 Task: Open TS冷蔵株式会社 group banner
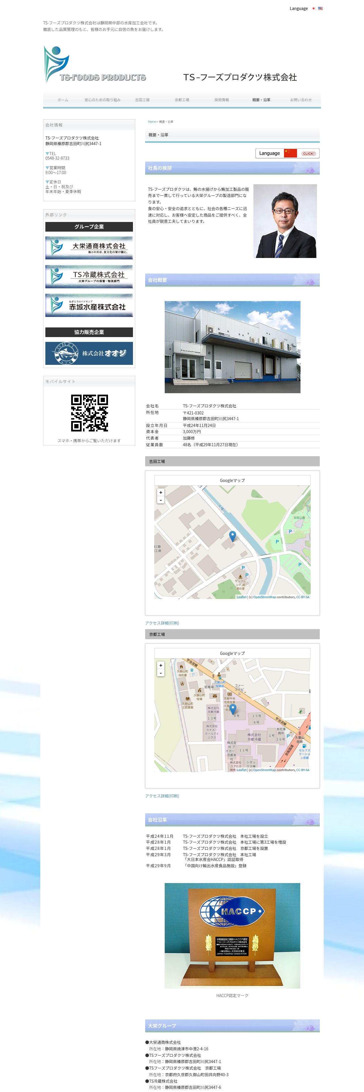[89, 277]
